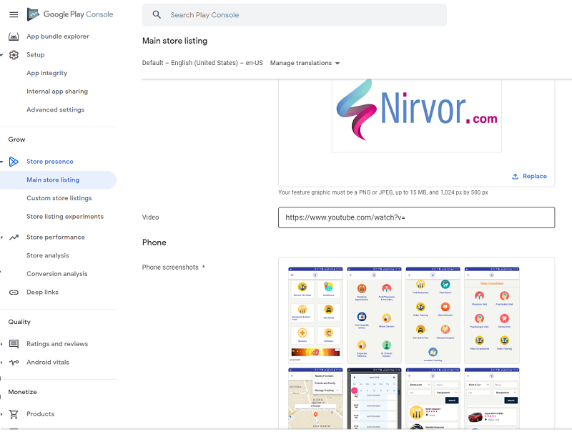Open App integrity settings
Screen dimensions: 572x432
(x=47, y=73)
